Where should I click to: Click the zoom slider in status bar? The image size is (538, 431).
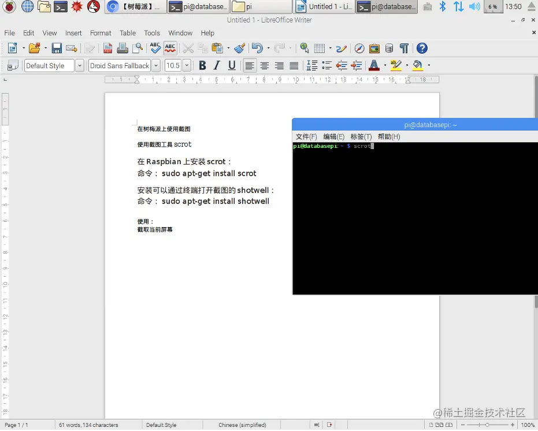point(487,425)
